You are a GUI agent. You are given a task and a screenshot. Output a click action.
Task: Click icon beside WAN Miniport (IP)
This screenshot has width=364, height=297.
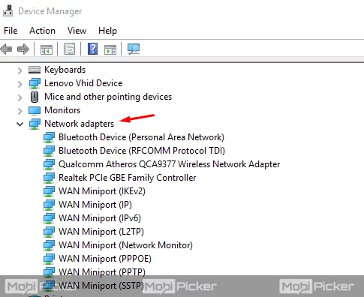coord(49,205)
